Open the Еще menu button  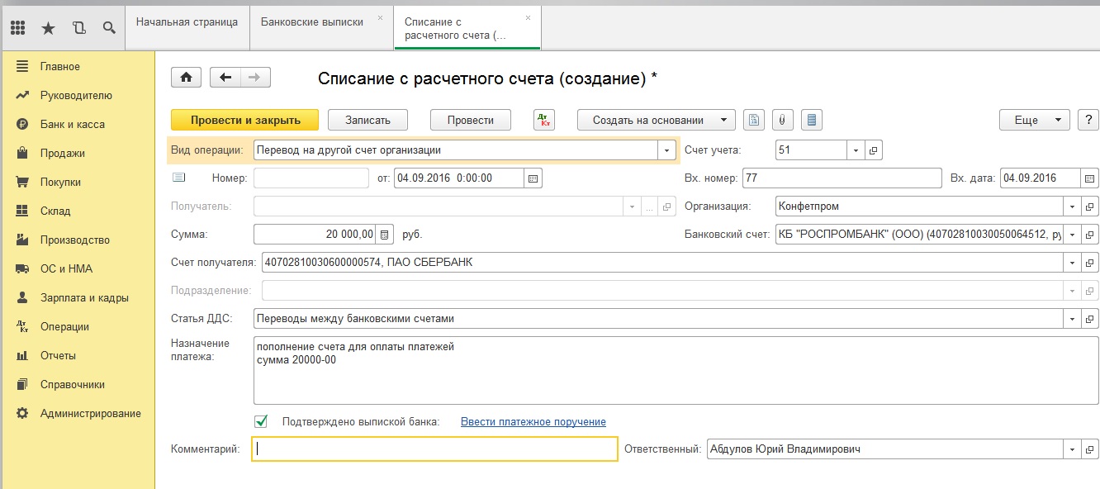1034,120
